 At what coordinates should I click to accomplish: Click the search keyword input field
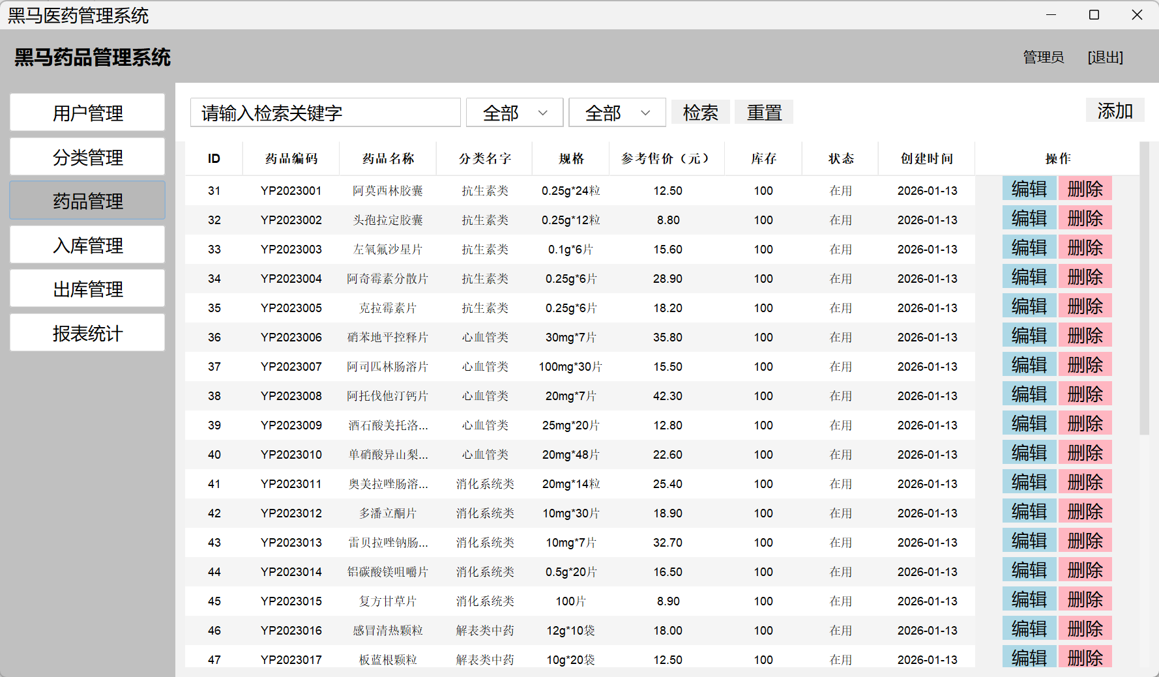tap(325, 113)
